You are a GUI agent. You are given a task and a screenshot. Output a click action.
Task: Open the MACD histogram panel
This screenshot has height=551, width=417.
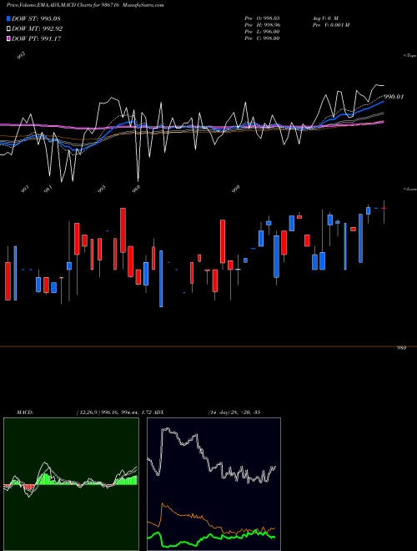(x=71, y=484)
